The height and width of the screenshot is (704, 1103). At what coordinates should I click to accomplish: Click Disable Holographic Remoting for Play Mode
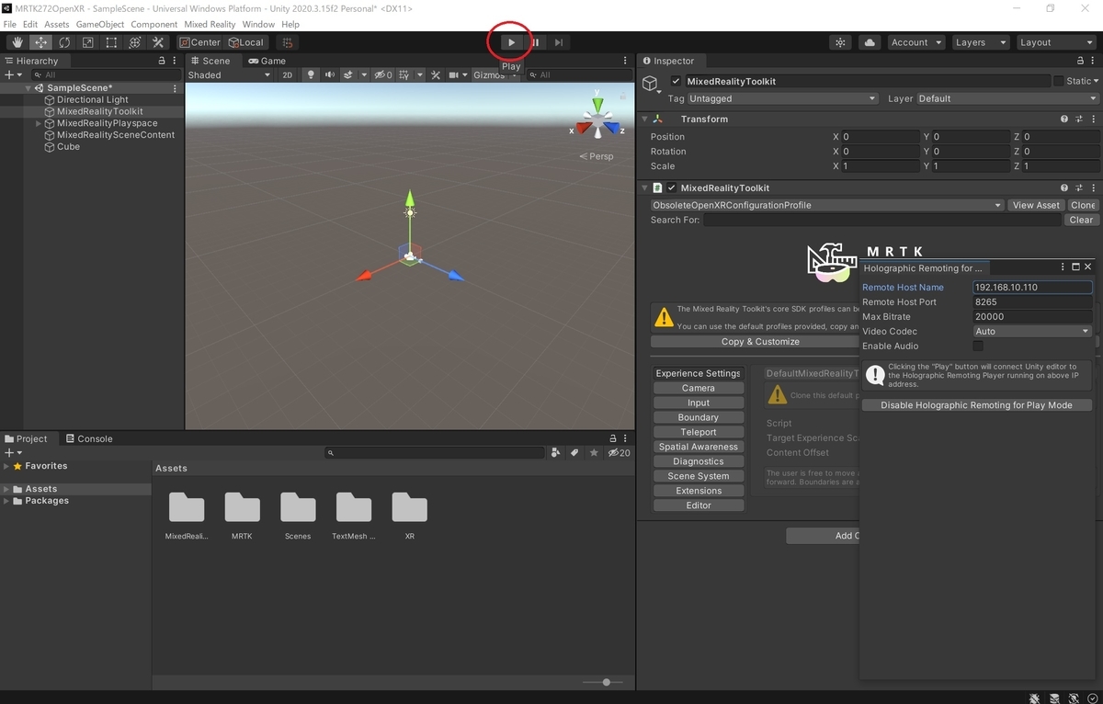[976, 404]
